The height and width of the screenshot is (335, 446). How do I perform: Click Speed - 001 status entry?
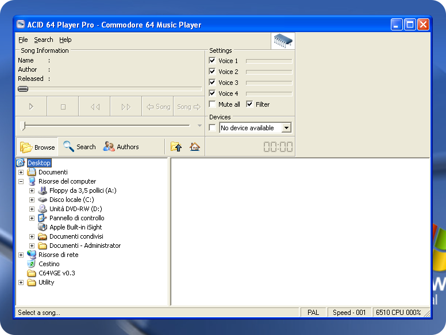(x=349, y=313)
